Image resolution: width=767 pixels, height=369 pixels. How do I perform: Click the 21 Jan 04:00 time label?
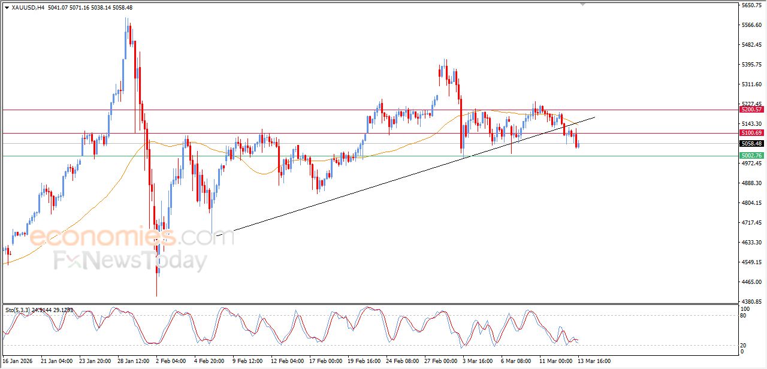point(56,361)
